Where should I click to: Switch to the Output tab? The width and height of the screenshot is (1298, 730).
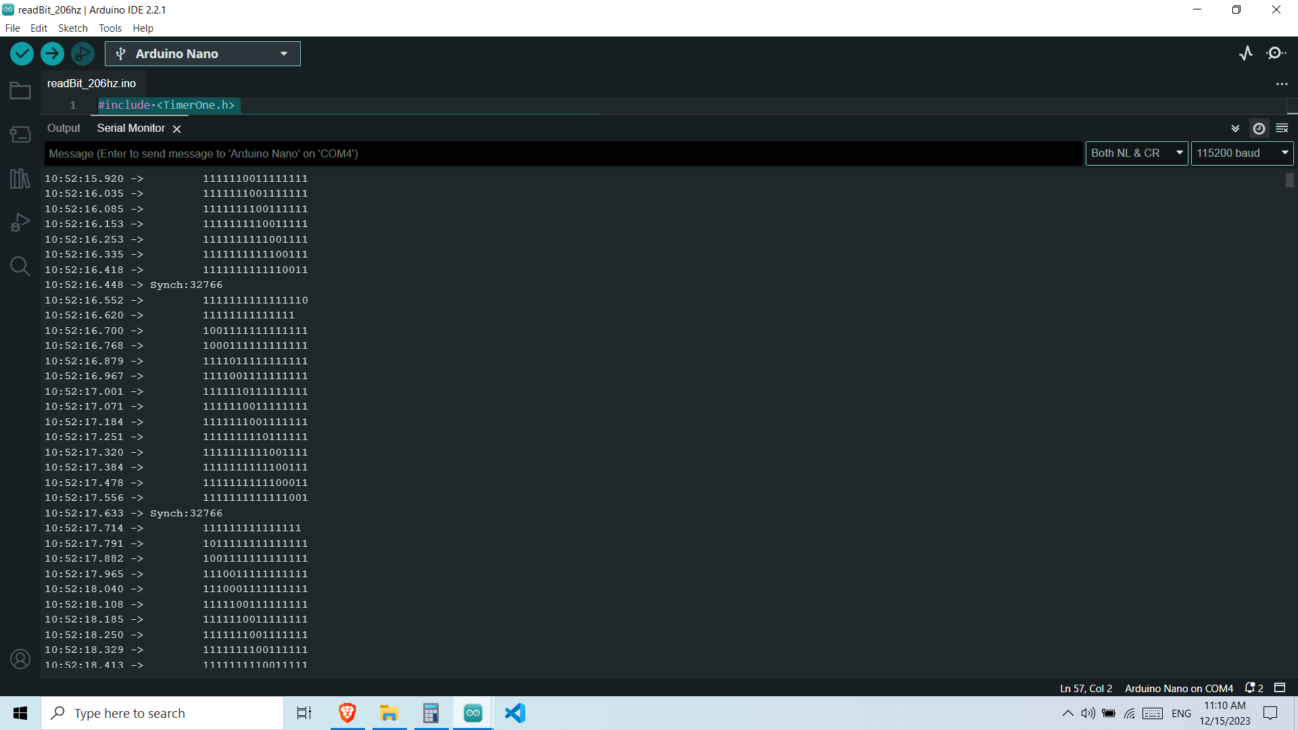point(64,128)
